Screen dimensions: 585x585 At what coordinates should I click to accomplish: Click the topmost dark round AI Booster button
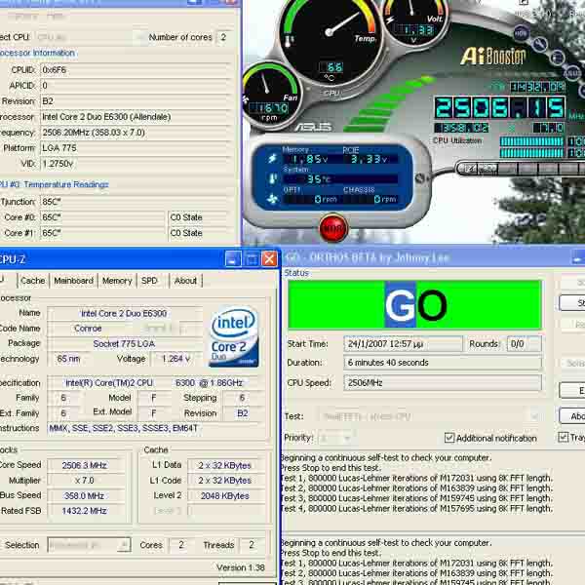[521, 33]
